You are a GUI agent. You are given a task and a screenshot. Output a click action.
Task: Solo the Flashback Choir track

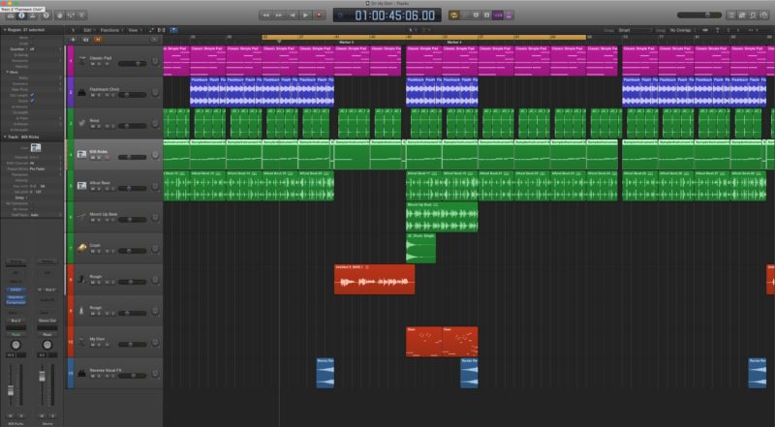pos(99,96)
